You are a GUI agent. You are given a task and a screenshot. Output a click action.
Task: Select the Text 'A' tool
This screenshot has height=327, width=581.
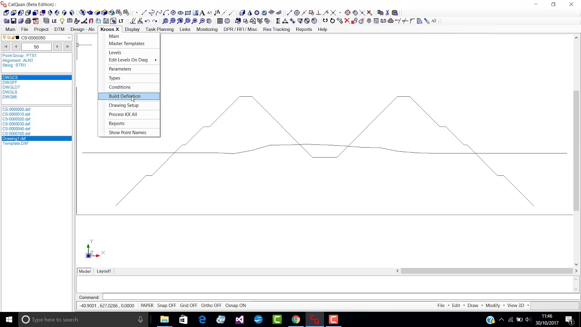point(202,13)
